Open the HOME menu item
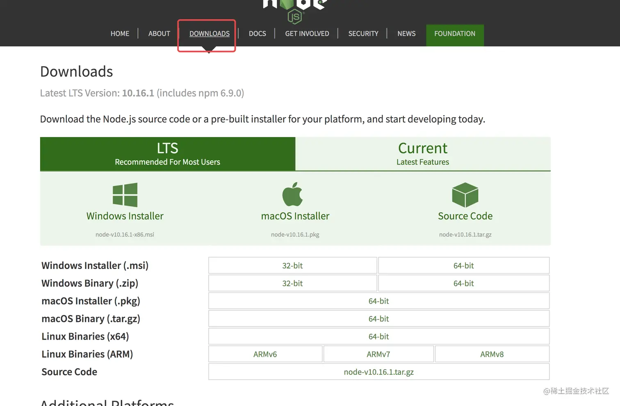Screen dimensions: 620x406 pyautogui.click(x=120, y=34)
